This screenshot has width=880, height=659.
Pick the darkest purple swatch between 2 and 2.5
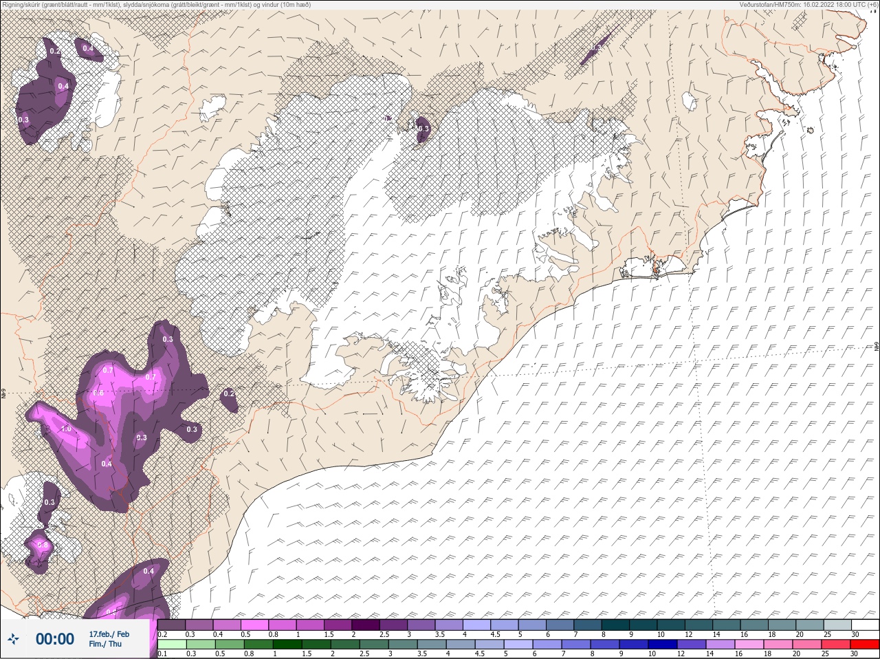point(366,625)
